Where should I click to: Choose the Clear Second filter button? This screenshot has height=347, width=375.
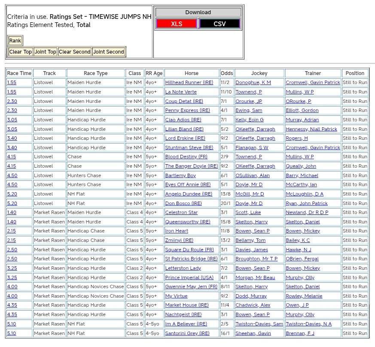tap(75, 52)
